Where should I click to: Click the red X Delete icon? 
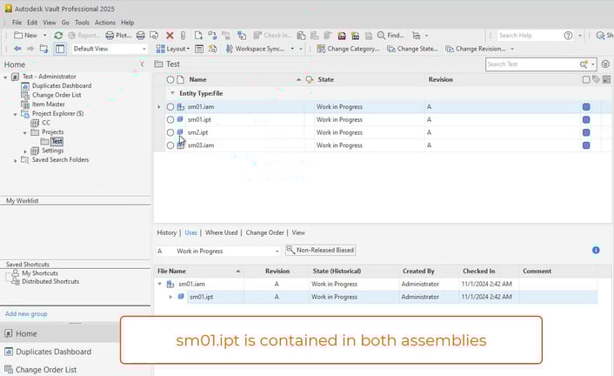pos(170,36)
